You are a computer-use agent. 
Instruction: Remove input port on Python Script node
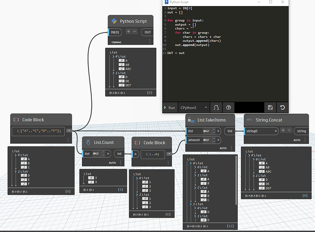pos(135,32)
